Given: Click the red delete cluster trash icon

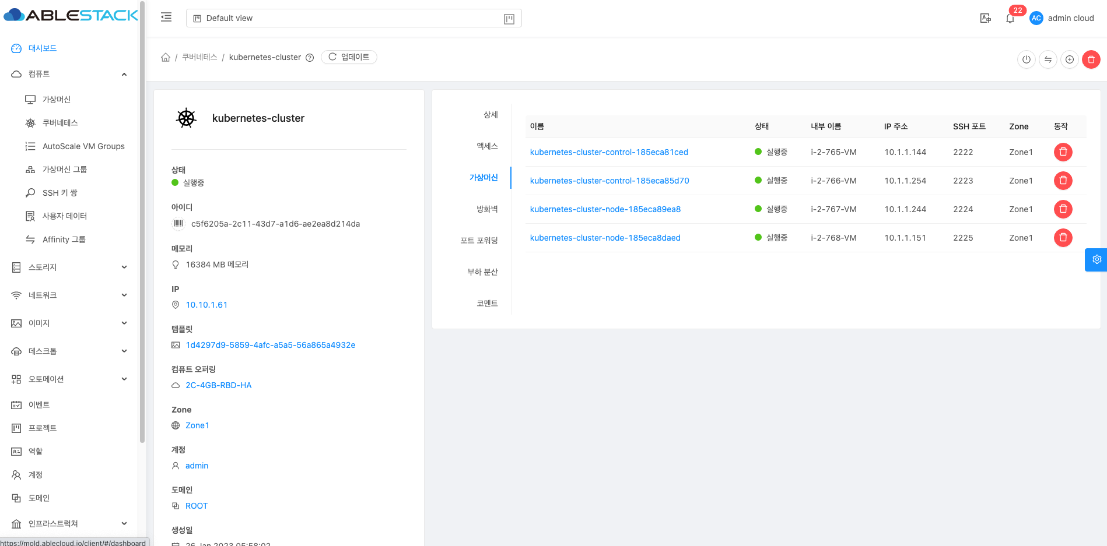Looking at the screenshot, I should pyautogui.click(x=1091, y=59).
